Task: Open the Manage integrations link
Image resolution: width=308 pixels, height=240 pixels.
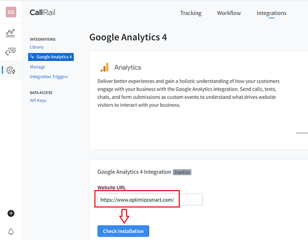Action: [x=37, y=67]
